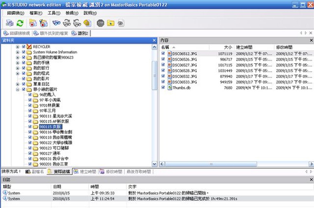Close the 資料夾 folder pane
Viewport: 314px width, 208px height.
154,40
